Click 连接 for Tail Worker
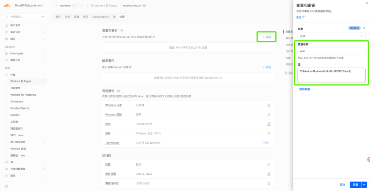This screenshot has height=191, width=370. [x=266, y=143]
